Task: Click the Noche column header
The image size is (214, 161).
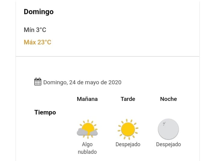Action: point(168,99)
